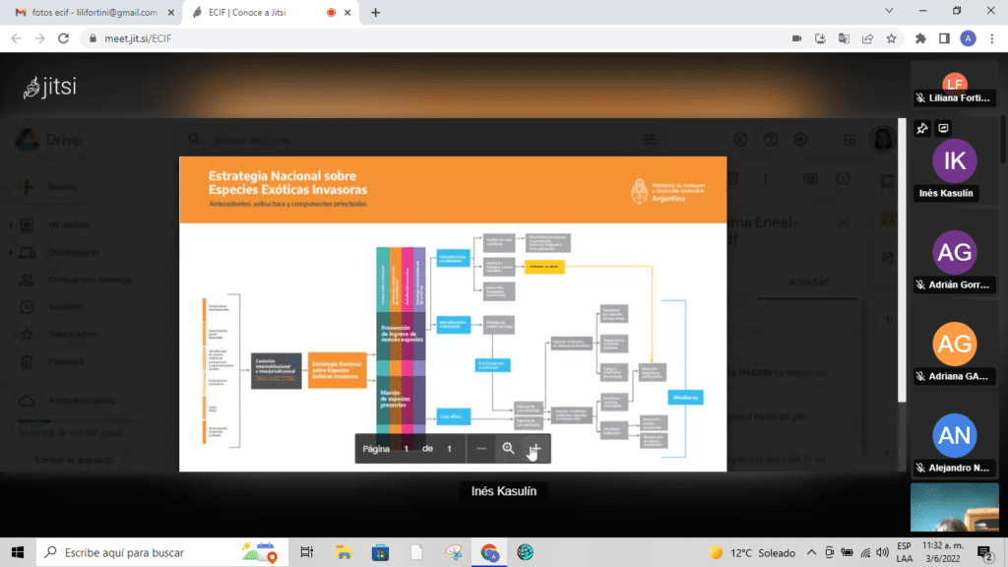
Task: Toggle the Chrome side panel
Action: [944, 38]
